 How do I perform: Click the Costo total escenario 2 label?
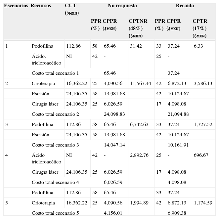tap(55, 114)
